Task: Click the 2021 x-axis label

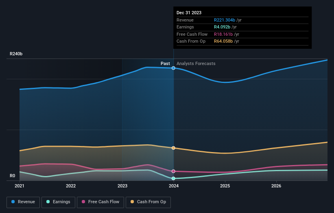Action: click(x=20, y=186)
